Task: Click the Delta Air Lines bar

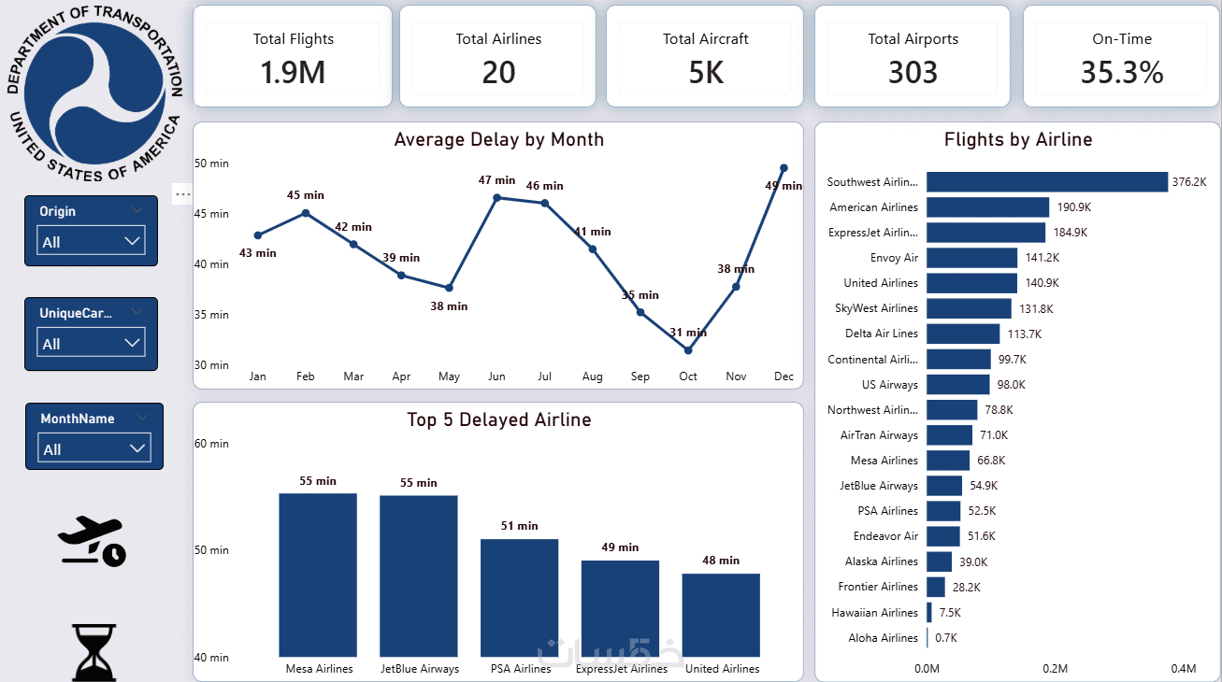Action: click(963, 334)
